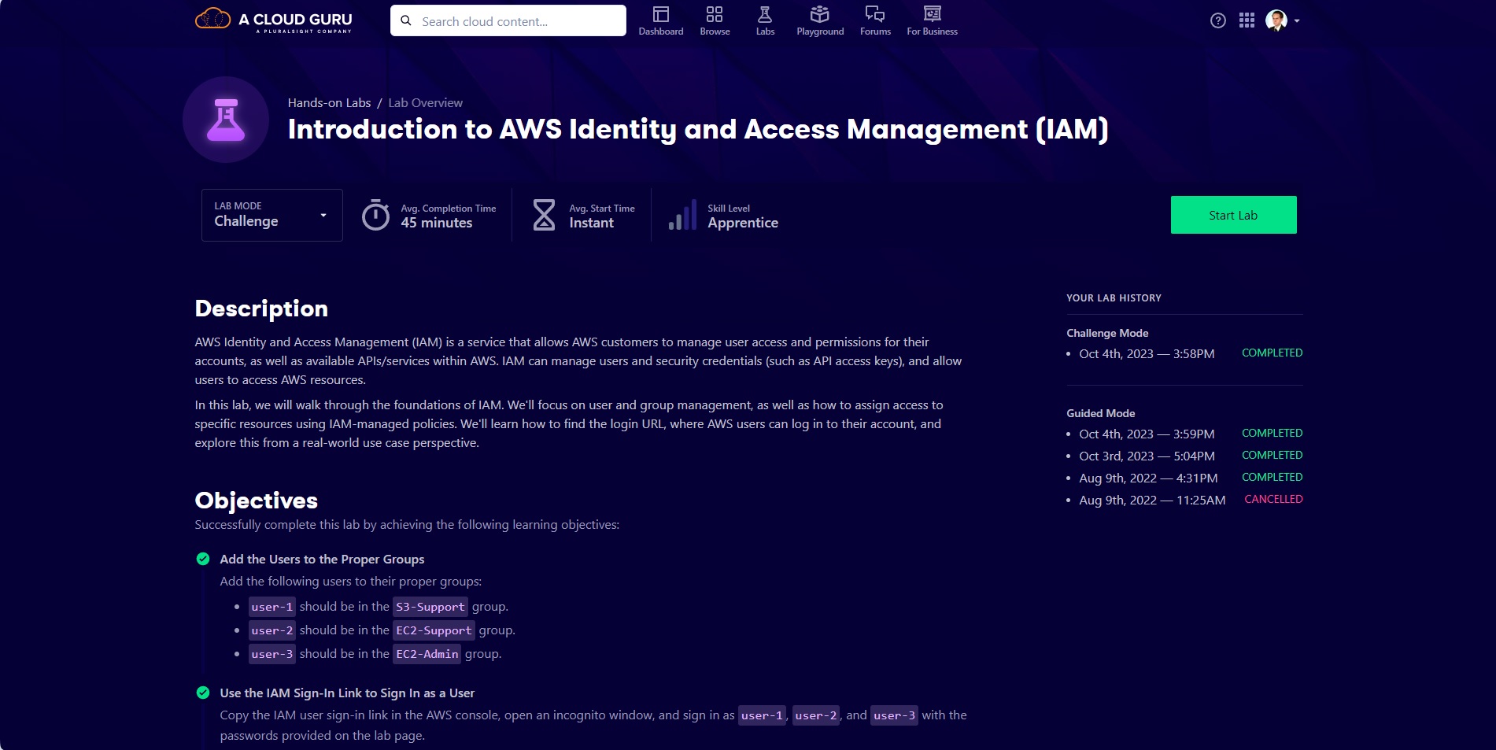
Task: Click the EC2-Admin code tag
Action: coord(427,654)
